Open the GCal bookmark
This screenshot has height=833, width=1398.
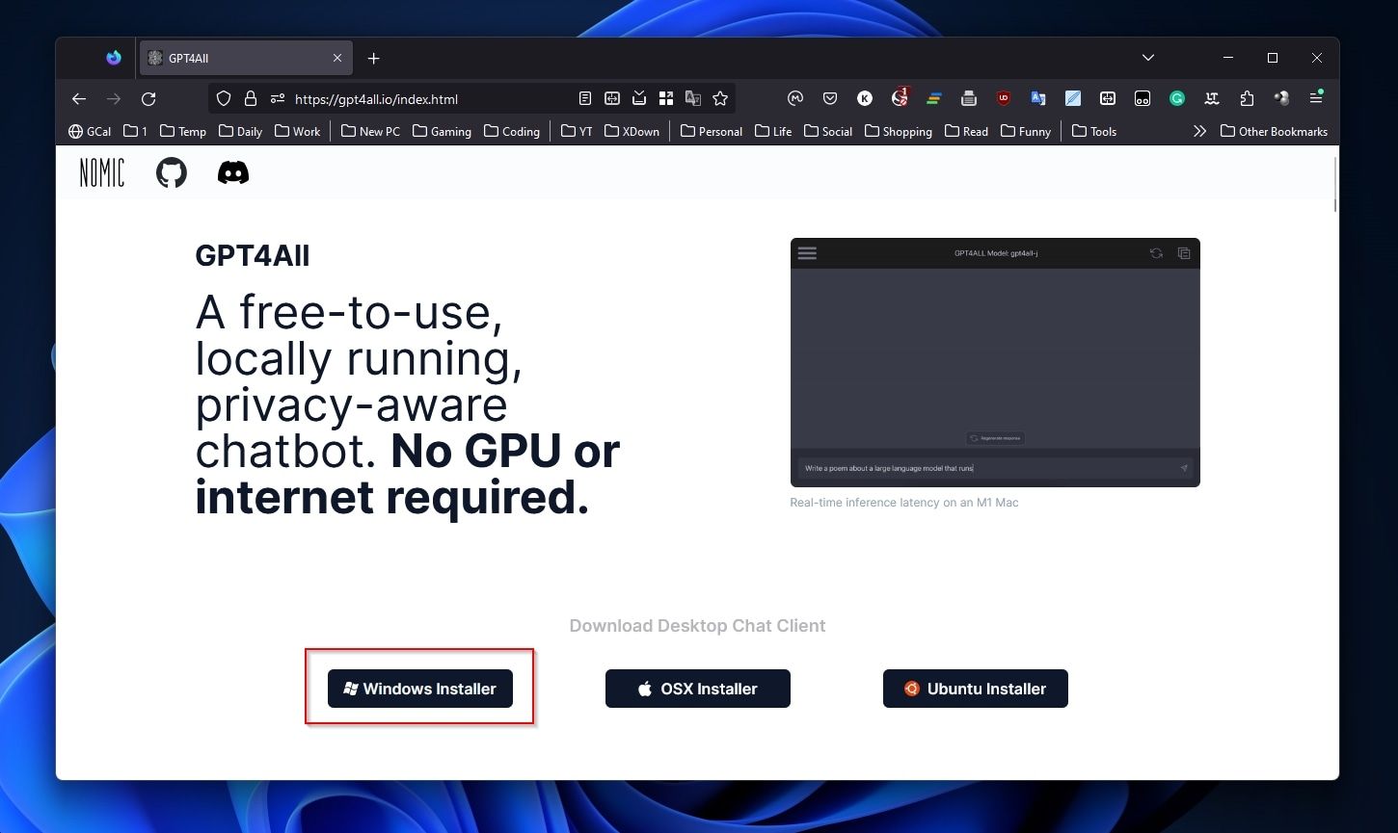tap(90, 131)
